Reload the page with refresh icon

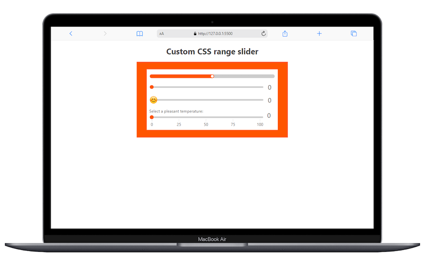(x=264, y=34)
